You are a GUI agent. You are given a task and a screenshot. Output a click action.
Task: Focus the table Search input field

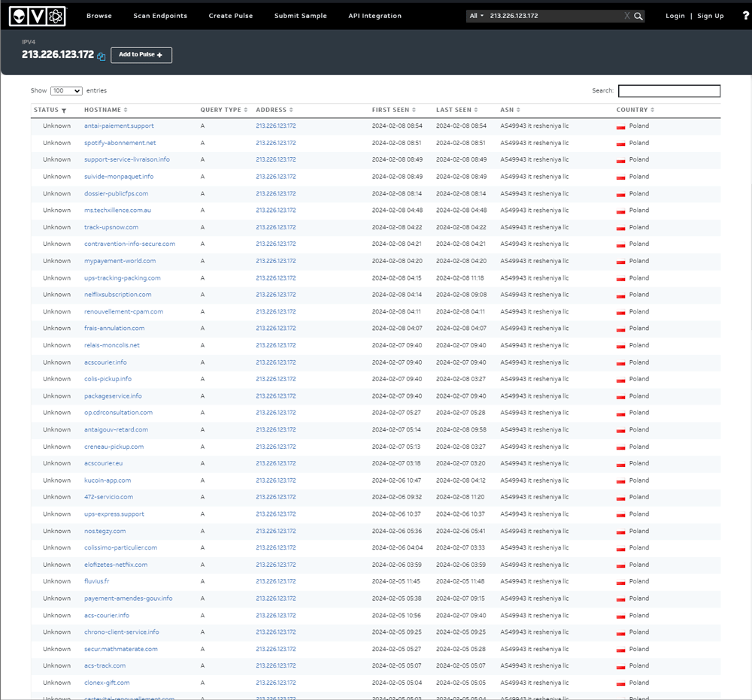[x=669, y=91]
